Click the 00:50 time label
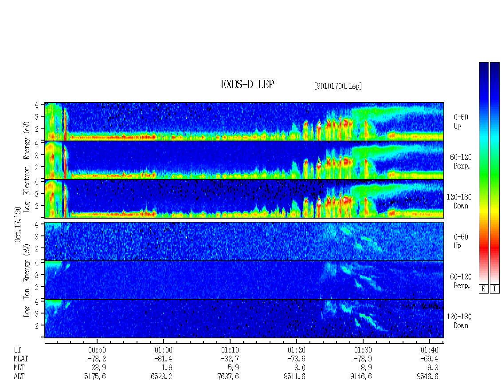 point(97,350)
